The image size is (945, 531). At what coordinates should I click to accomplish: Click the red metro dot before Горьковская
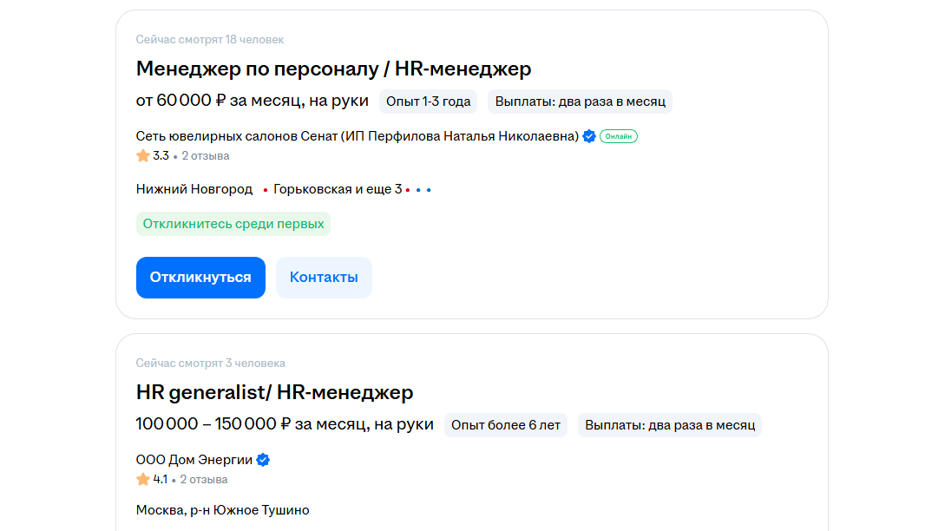(266, 190)
